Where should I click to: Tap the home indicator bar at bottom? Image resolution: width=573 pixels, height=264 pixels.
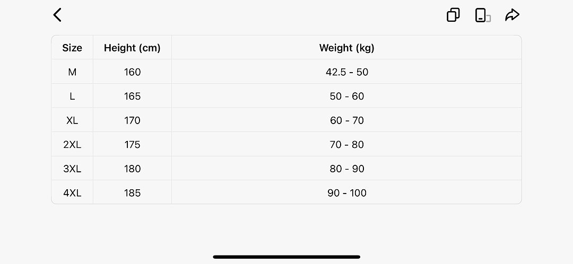(286, 257)
